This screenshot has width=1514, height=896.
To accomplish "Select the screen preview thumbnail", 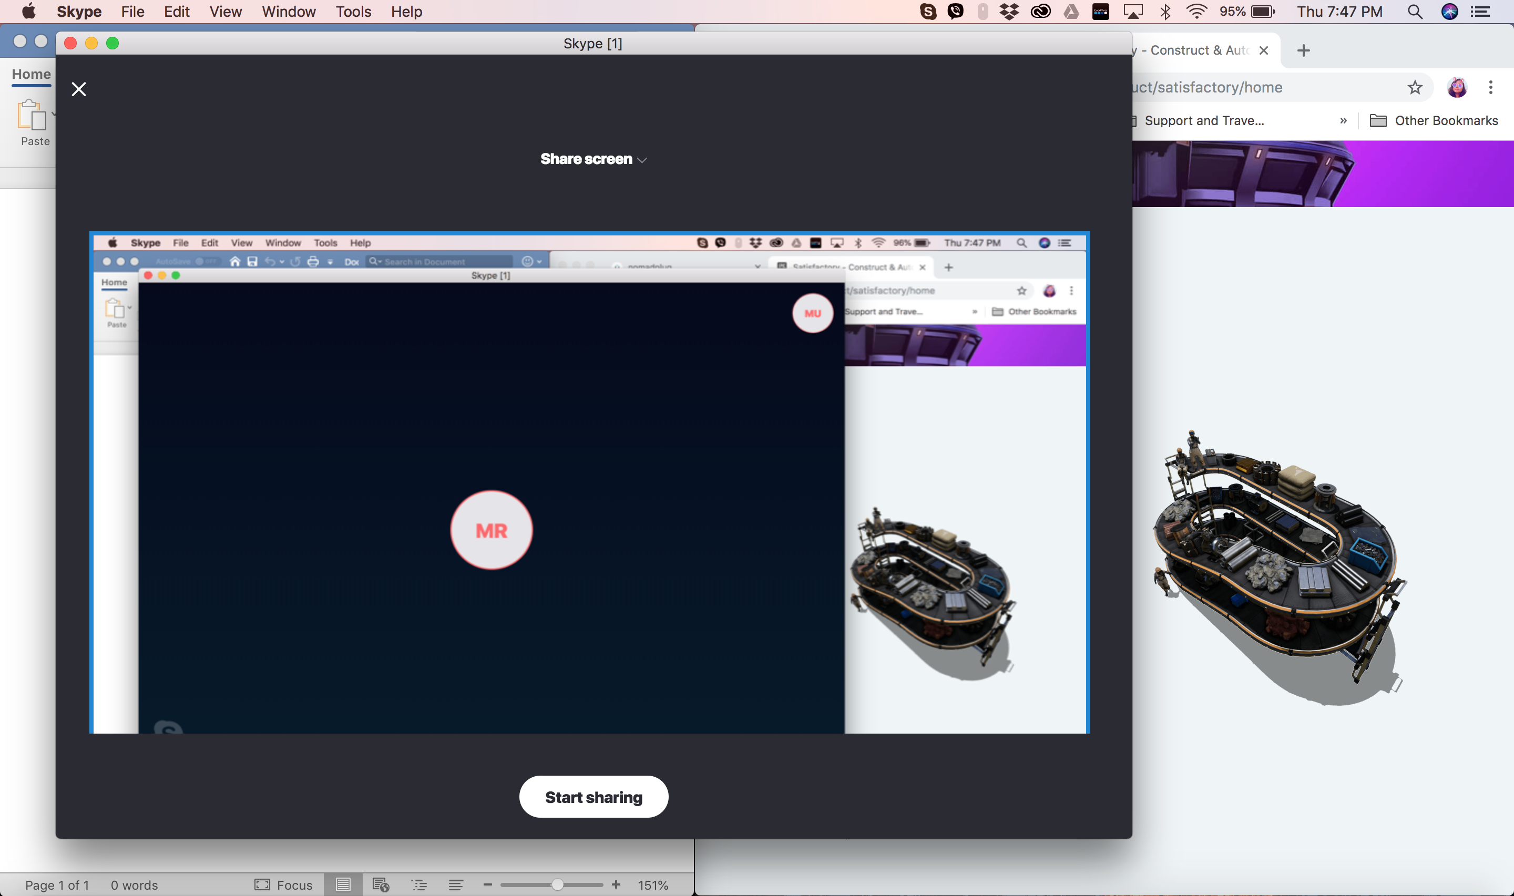I will (x=589, y=482).
